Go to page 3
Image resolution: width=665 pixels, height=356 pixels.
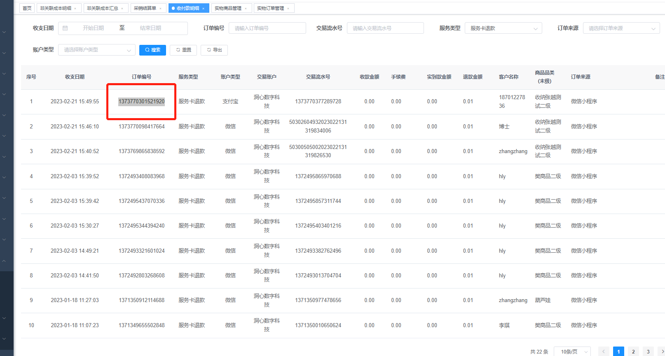(648, 351)
